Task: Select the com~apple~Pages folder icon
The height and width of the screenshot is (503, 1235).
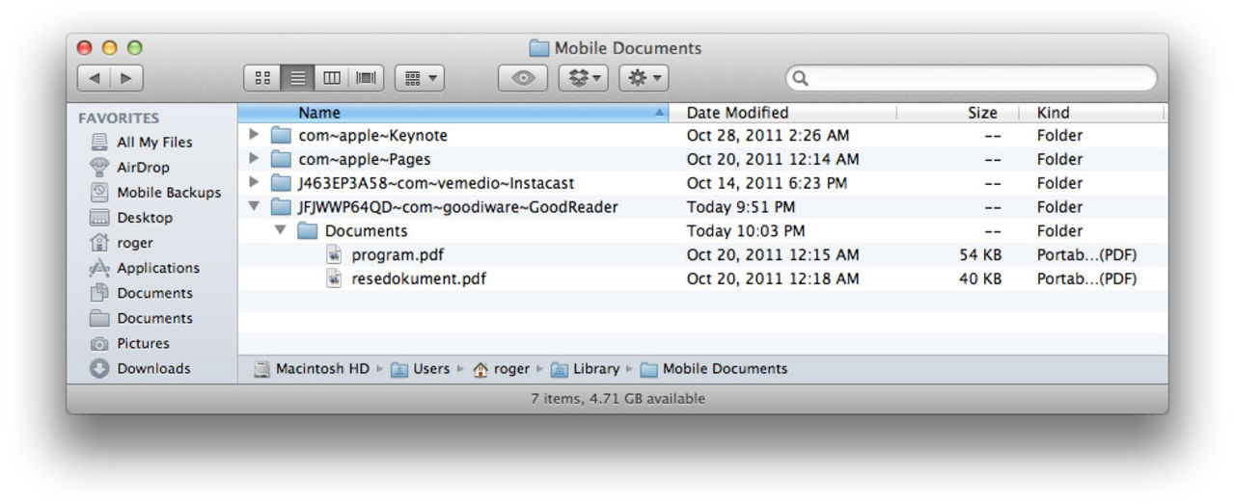Action: (281, 159)
